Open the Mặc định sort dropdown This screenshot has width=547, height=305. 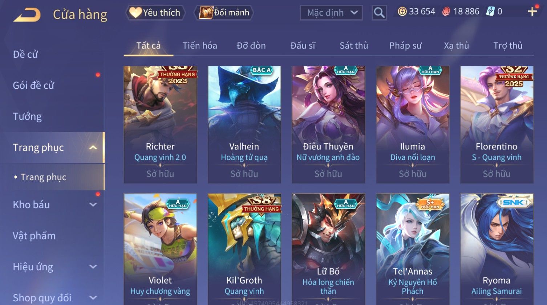click(x=331, y=13)
